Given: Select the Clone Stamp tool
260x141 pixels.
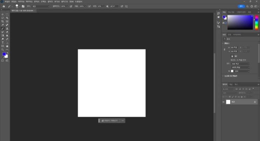Looking at the screenshot, I should click(x=7, y=29).
